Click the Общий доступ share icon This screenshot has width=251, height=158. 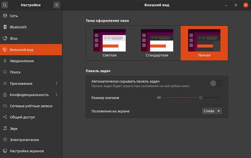(5, 117)
